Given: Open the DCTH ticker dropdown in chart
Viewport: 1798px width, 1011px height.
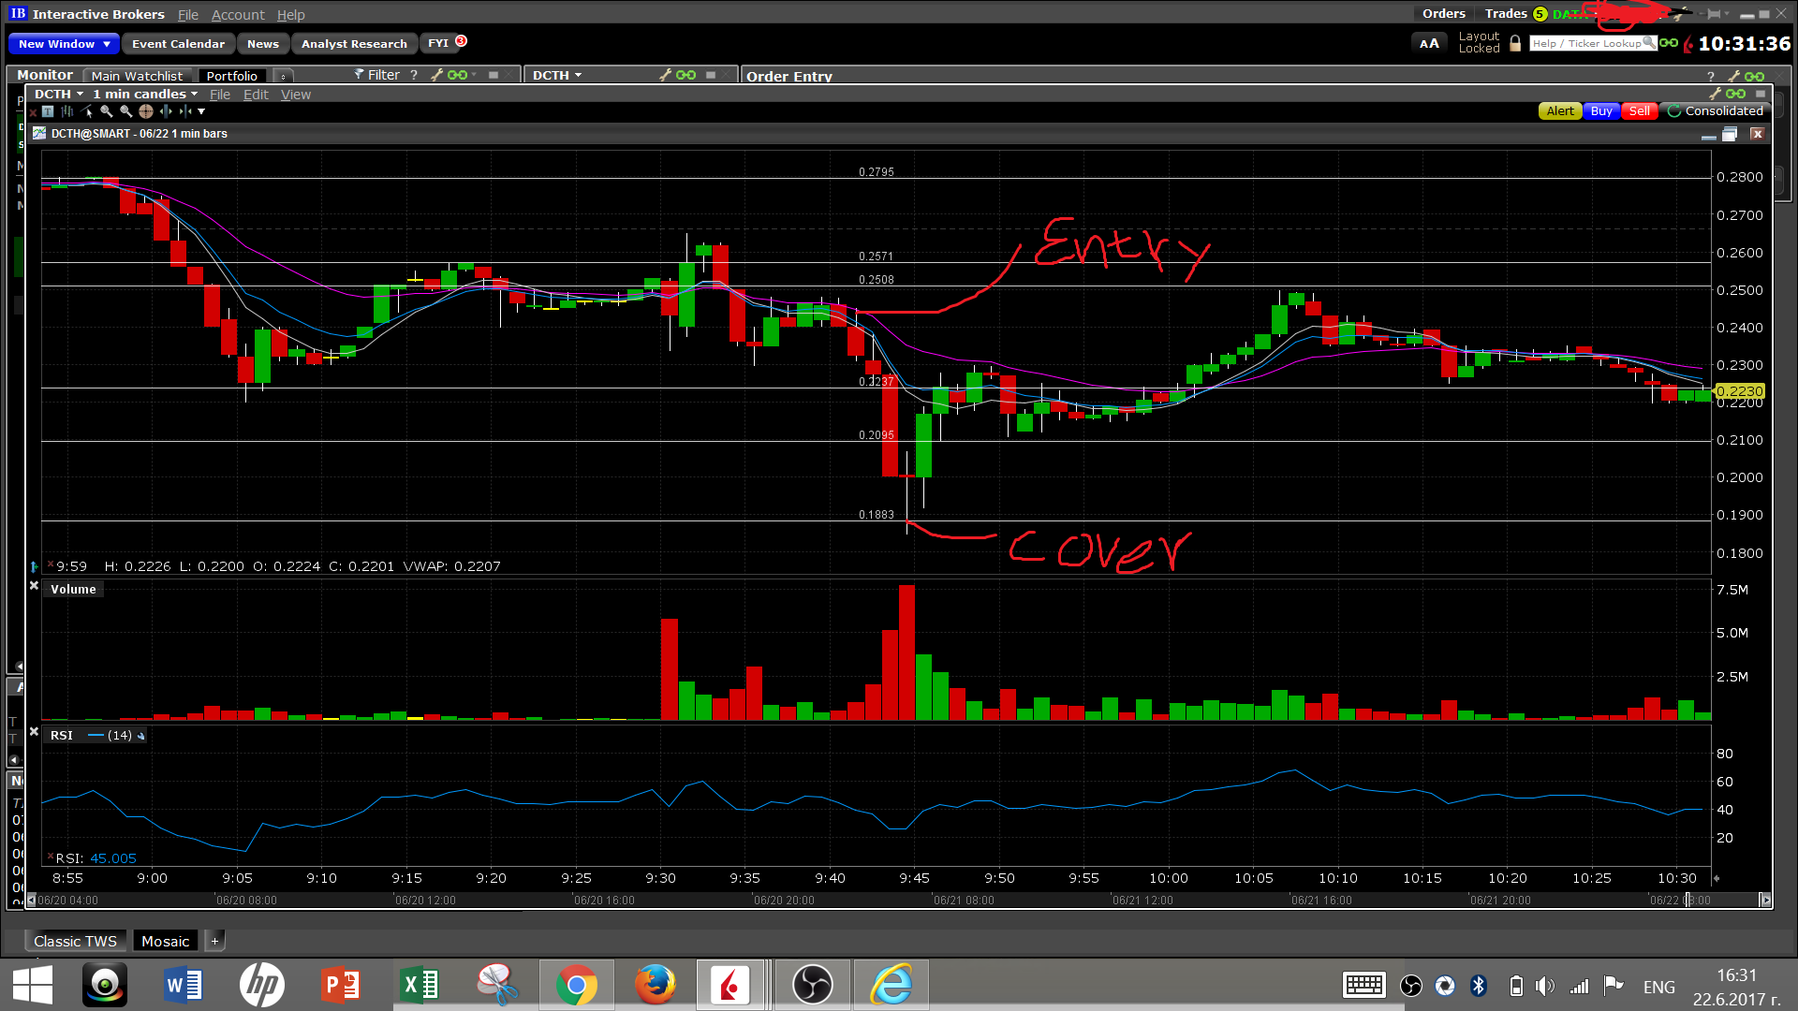Looking at the screenshot, I should tap(58, 95).
